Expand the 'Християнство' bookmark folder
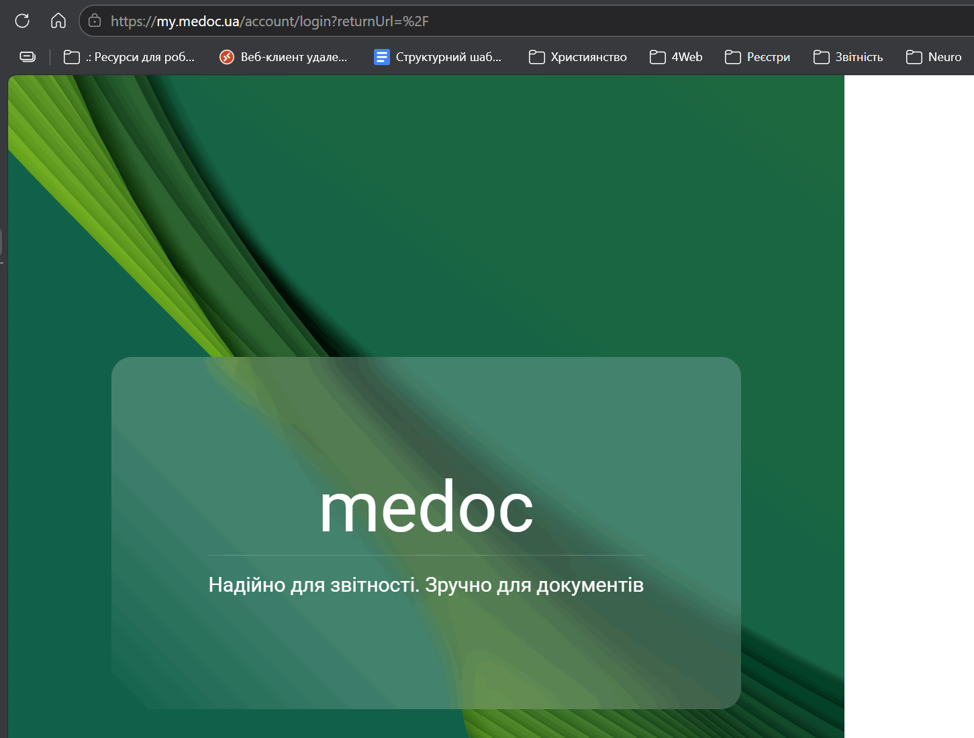This screenshot has width=974, height=738. point(578,57)
